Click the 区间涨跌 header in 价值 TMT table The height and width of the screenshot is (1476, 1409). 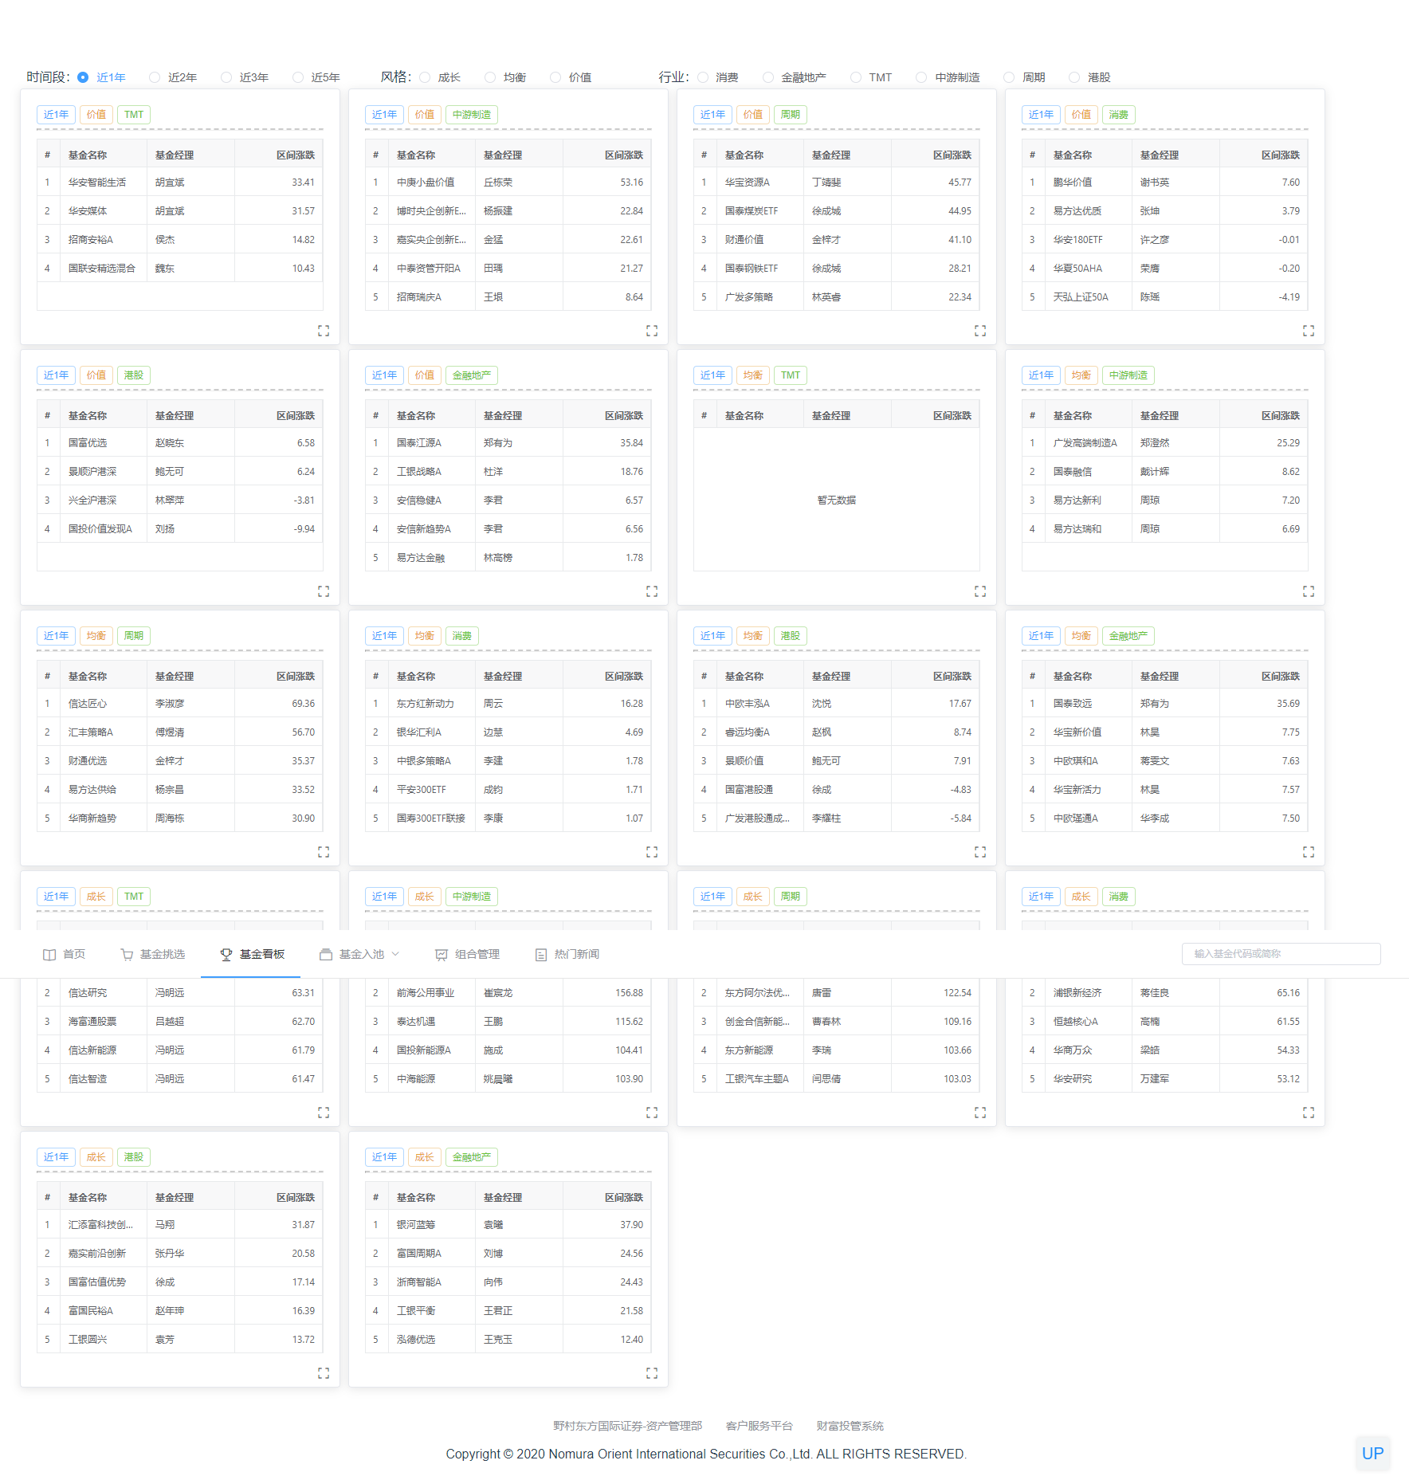296,155
